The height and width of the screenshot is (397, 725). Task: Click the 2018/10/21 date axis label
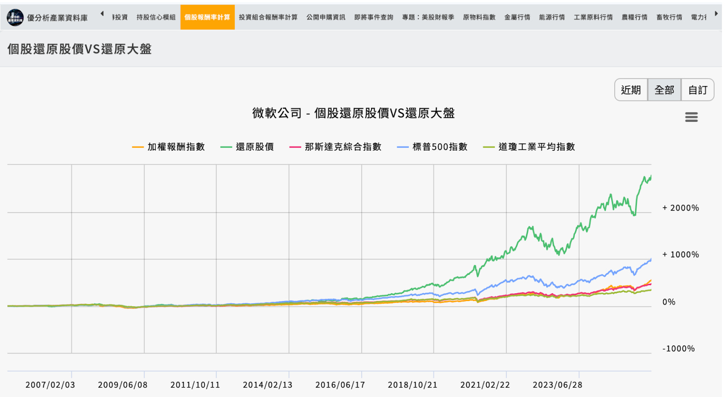(x=413, y=385)
